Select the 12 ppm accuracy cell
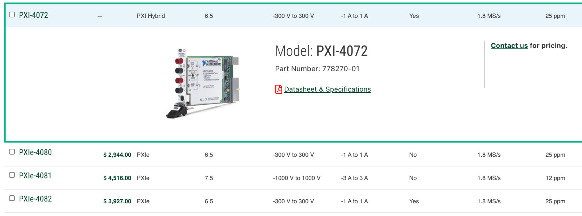 point(555,178)
